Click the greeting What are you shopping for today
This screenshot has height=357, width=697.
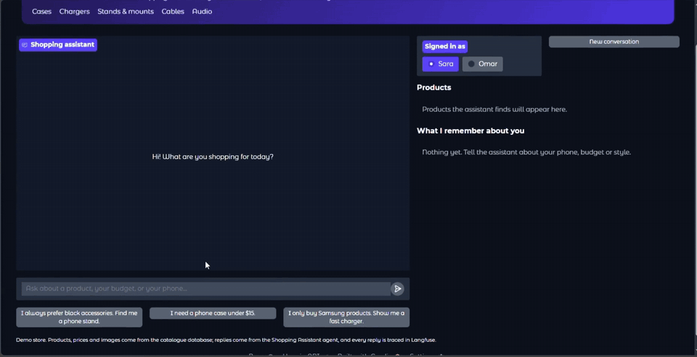point(213,157)
